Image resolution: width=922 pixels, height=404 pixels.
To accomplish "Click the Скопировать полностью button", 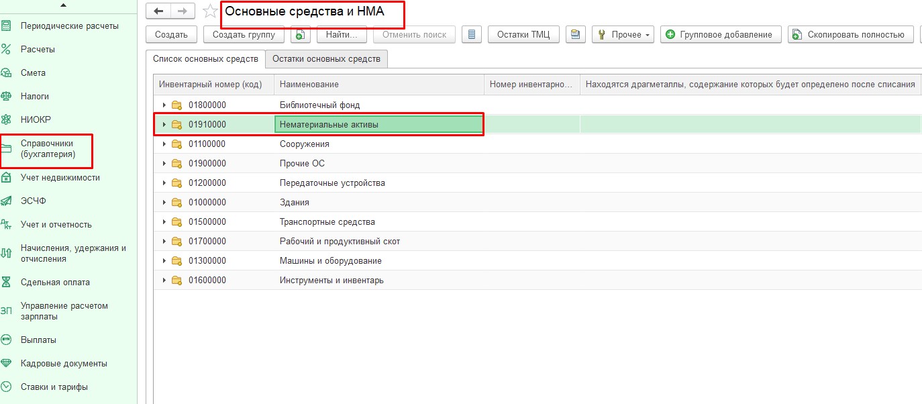I will click(x=851, y=35).
